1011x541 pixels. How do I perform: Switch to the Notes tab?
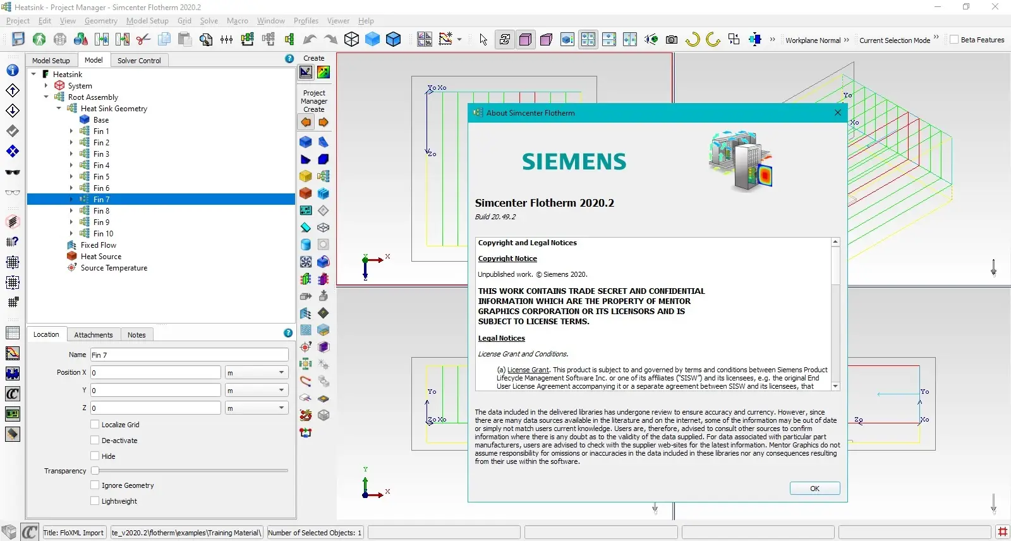(136, 335)
